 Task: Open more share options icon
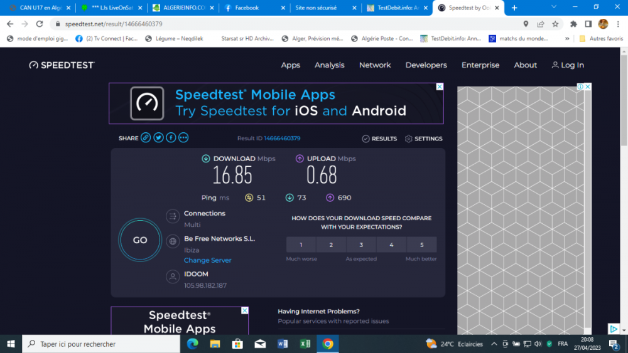click(183, 138)
